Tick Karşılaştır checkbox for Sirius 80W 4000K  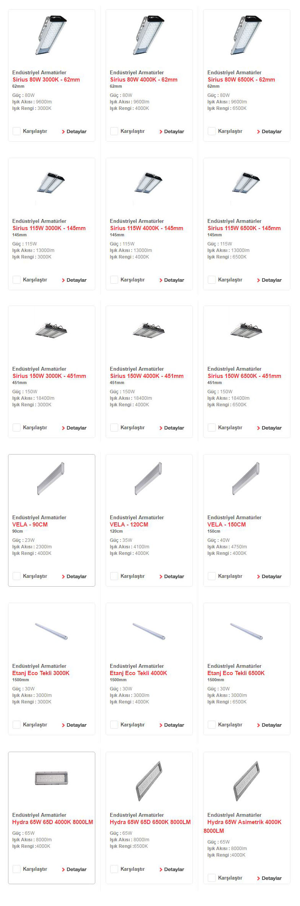coord(114,131)
